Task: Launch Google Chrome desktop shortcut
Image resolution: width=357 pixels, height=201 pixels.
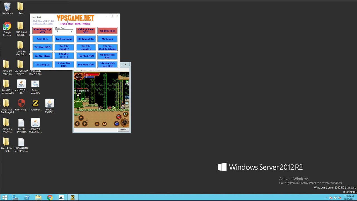Action: pyautogui.click(x=7, y=29)
